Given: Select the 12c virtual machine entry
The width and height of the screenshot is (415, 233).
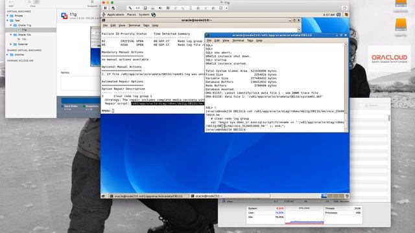Looking at the screenshot, I should (x=24, y=39).
